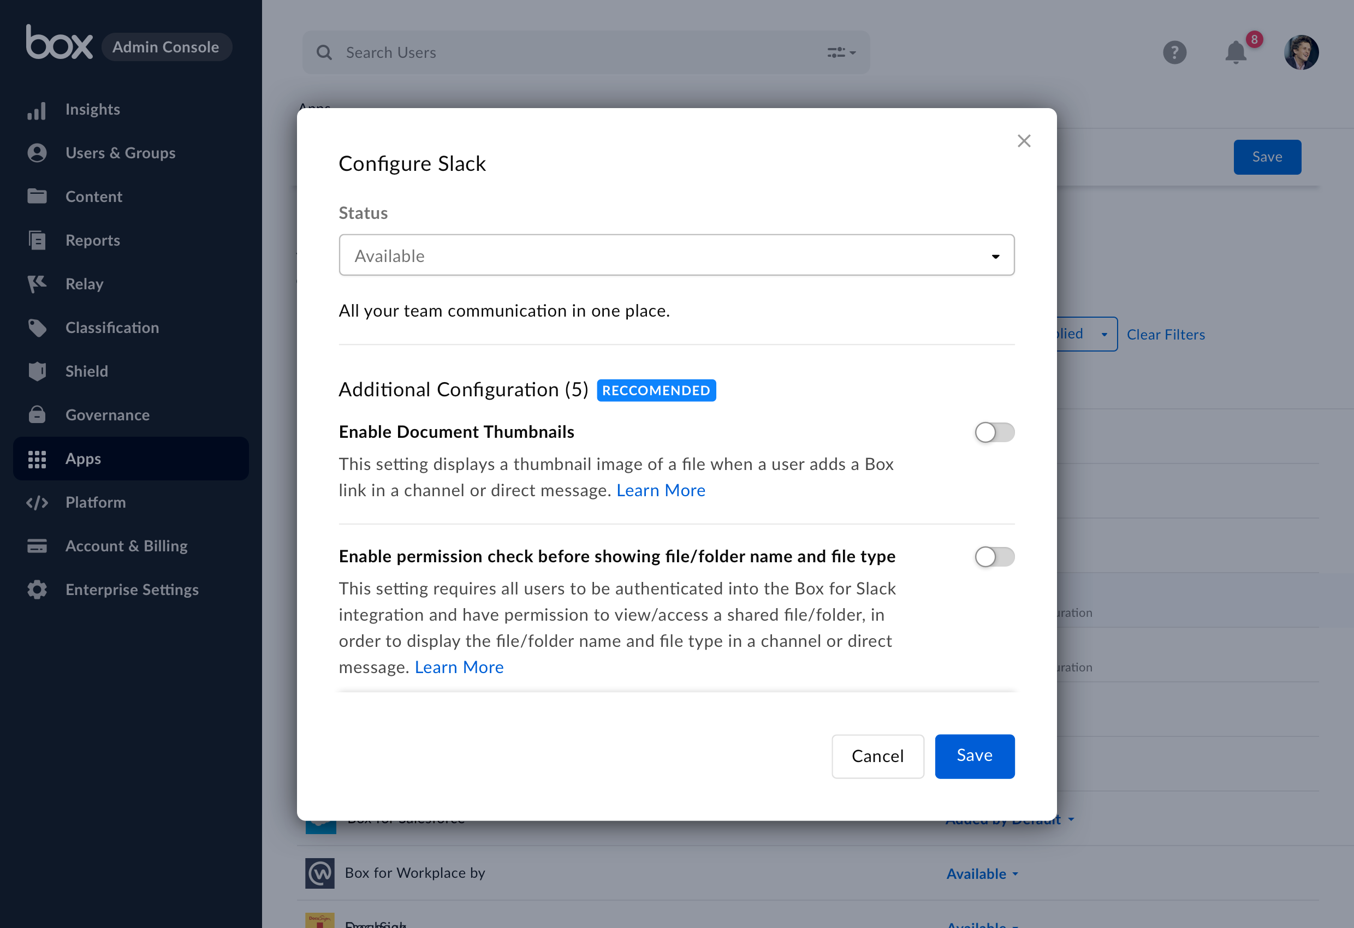Open the user profile avatar

click(1301, 52)
